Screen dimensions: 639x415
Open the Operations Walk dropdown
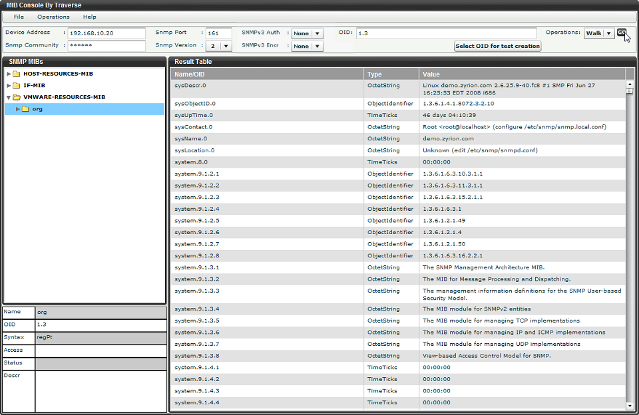coord(608,33)
